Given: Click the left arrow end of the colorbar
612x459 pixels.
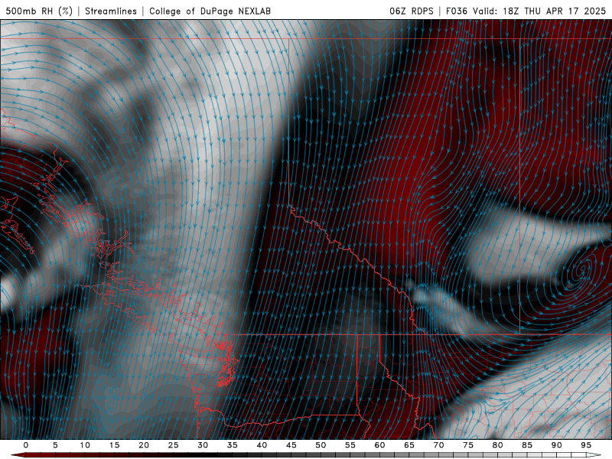Looking at the screenshot, I should 18,455.
